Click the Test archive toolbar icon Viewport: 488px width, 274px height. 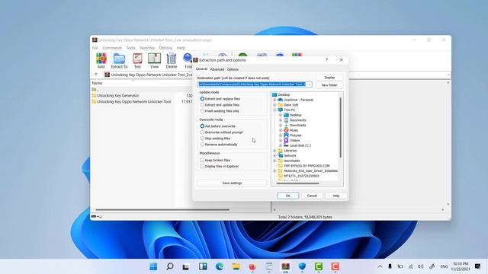pyautogui.click(x=137, y=61)
